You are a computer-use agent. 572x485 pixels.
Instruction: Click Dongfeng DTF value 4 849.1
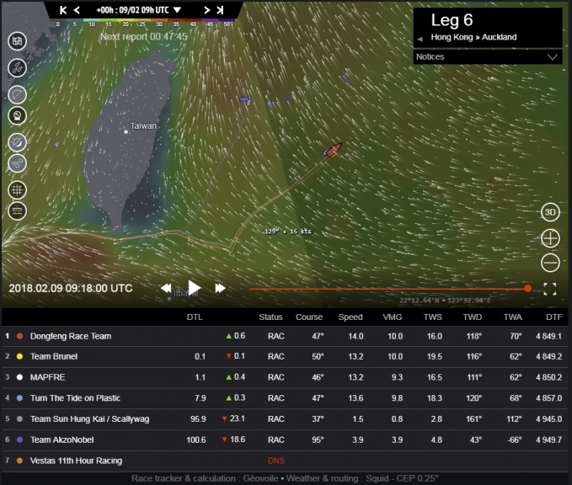pos(548,336)
